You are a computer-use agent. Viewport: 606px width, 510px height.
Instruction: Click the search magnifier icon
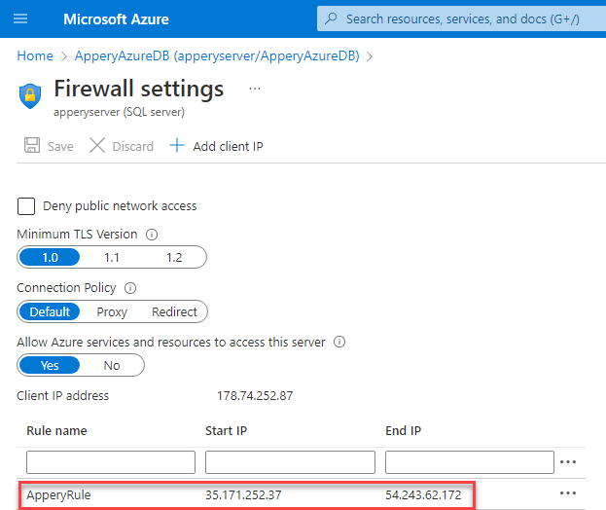pos(331,18)
